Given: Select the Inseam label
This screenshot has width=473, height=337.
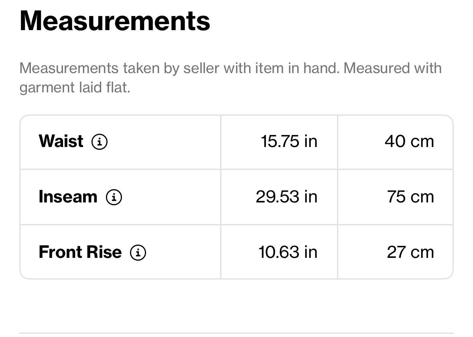Looking at the screenshot, I should click(68, 196).
